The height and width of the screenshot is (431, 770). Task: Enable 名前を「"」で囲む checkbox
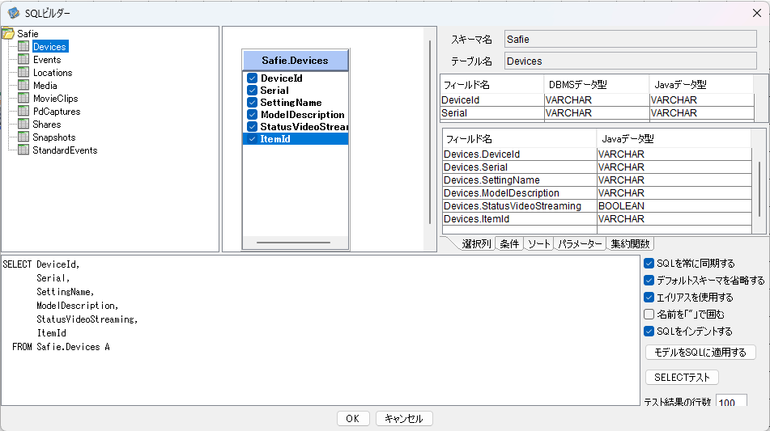[649, 315]
